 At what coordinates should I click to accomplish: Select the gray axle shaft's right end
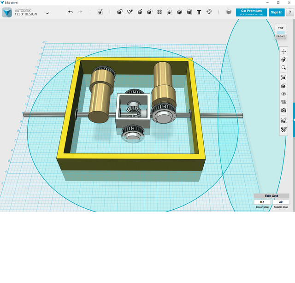(x=222, y=115)
